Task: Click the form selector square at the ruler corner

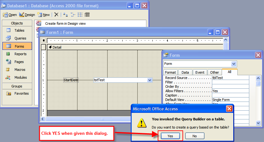Action: (x=44, y=40)
